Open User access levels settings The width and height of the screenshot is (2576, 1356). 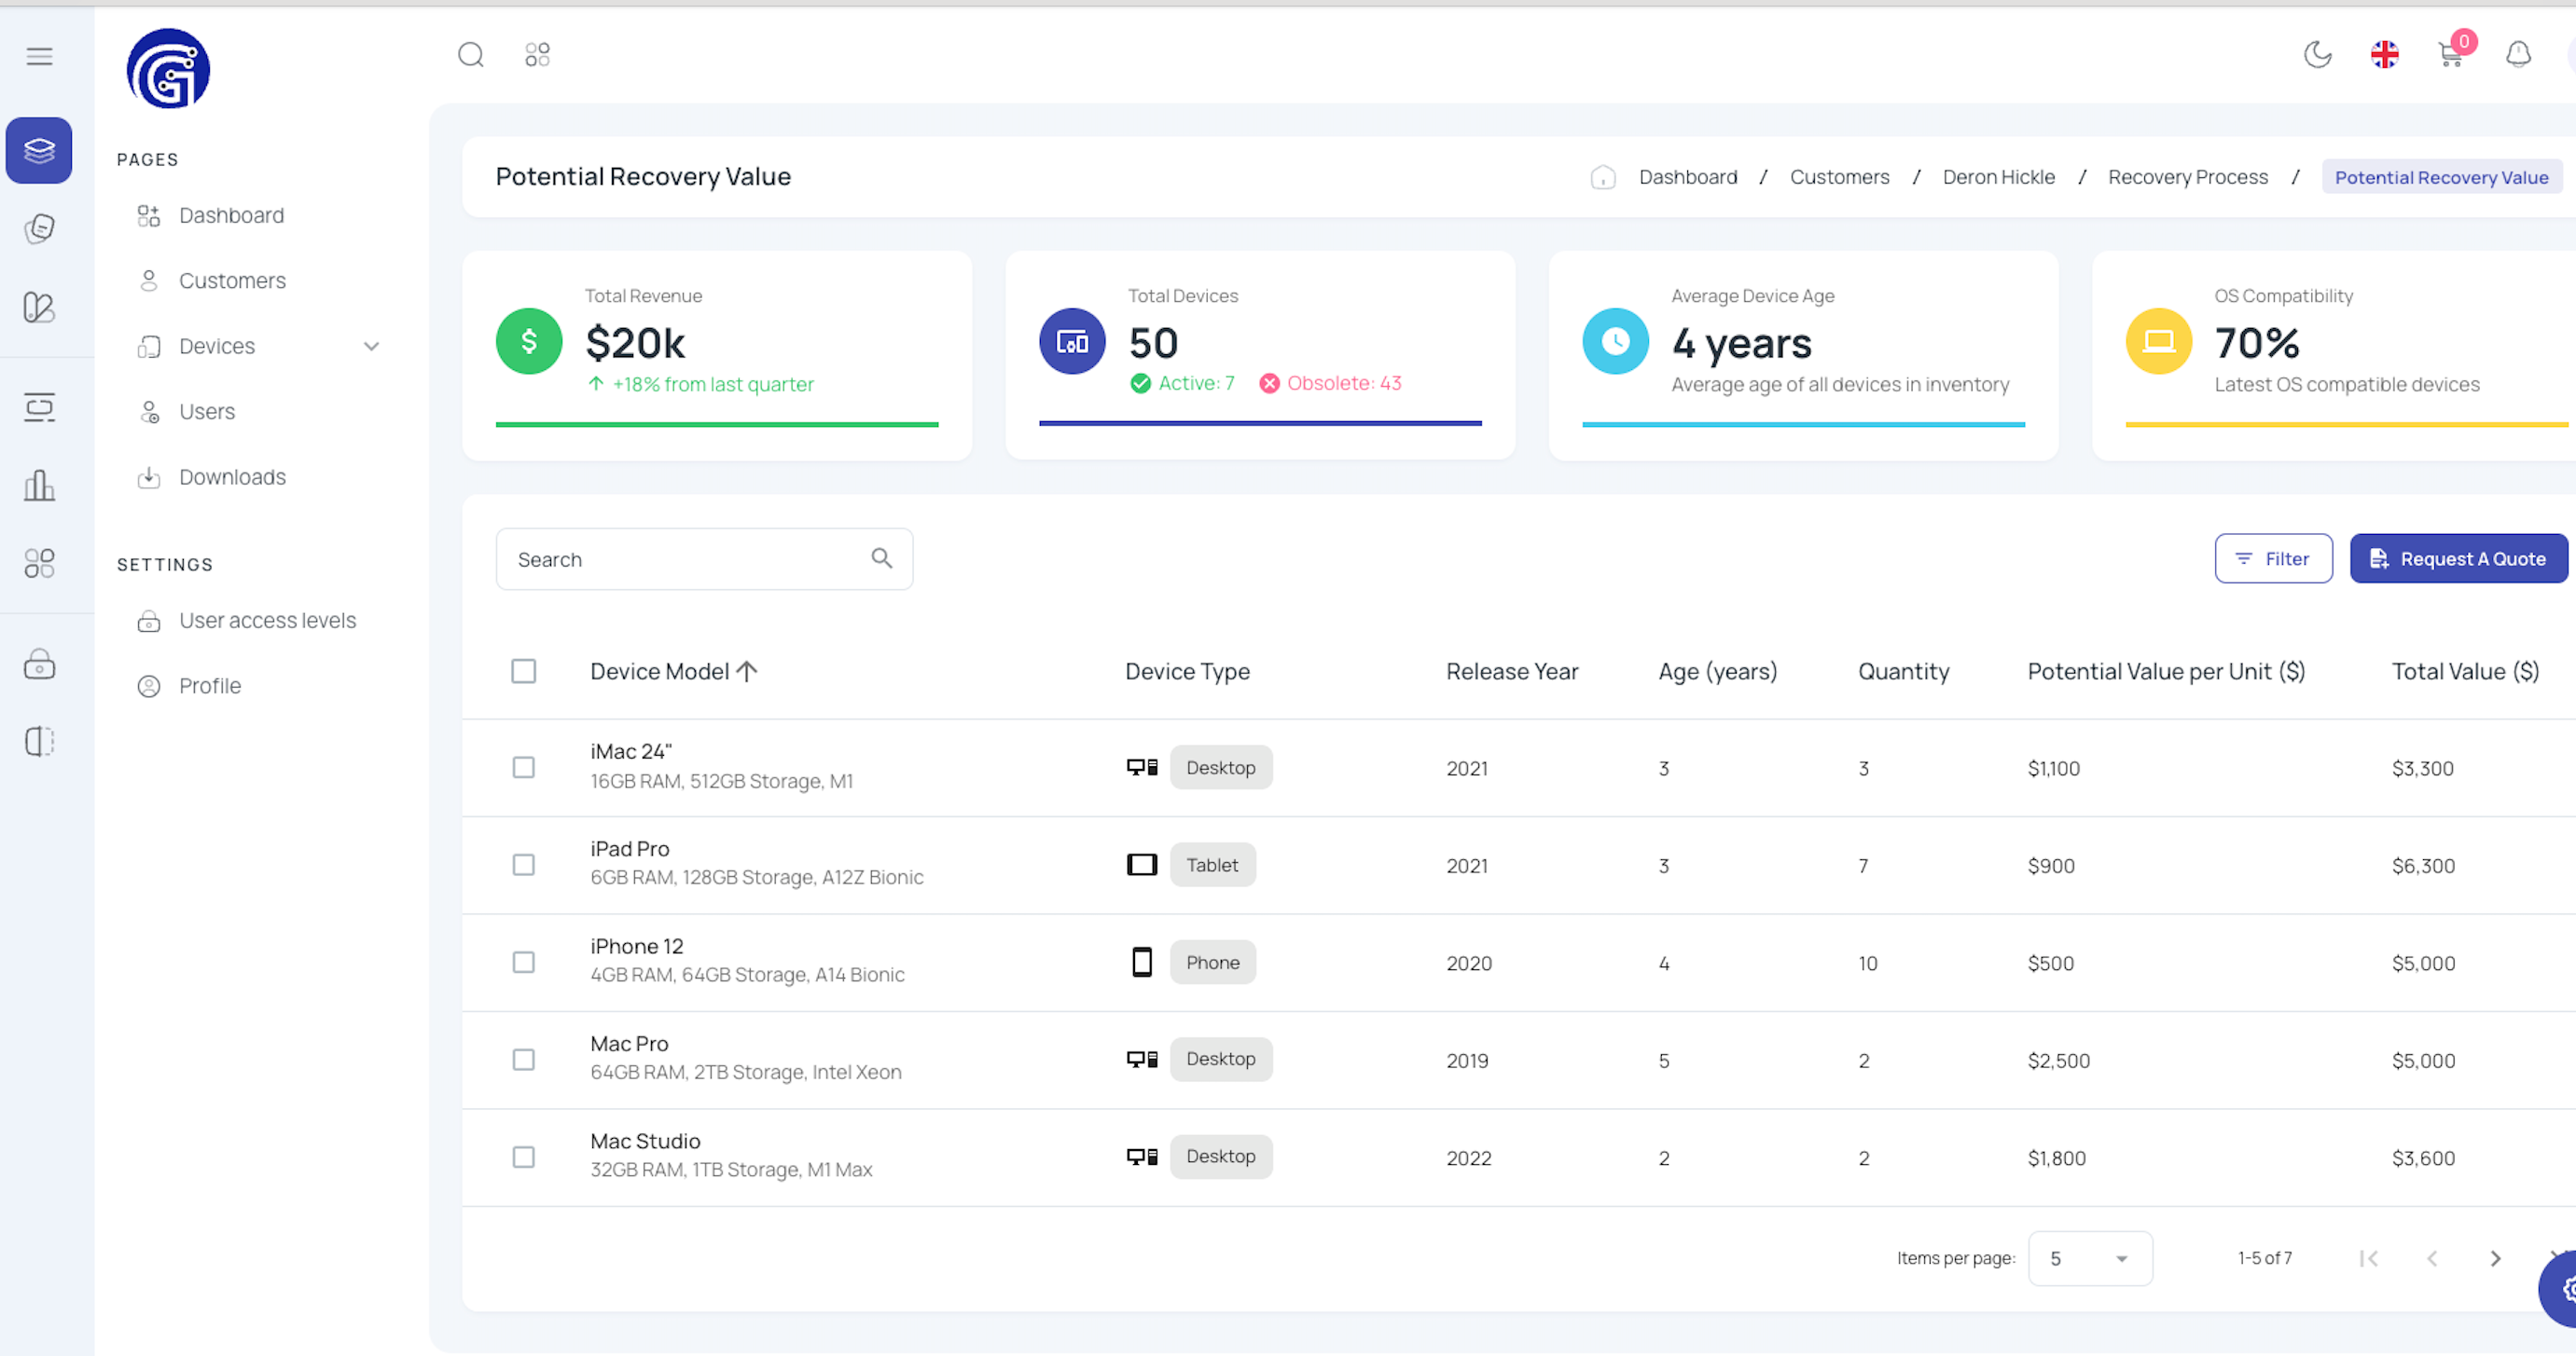[267, 621]
